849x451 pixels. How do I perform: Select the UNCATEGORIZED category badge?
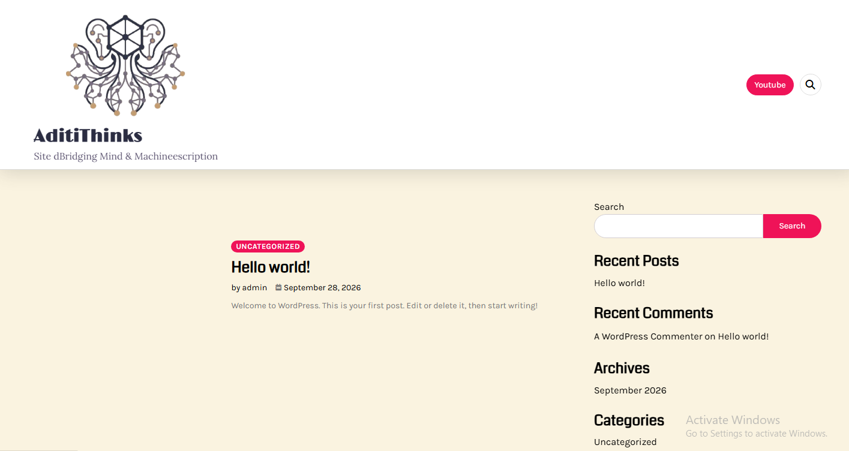click(x=268, y=246)
